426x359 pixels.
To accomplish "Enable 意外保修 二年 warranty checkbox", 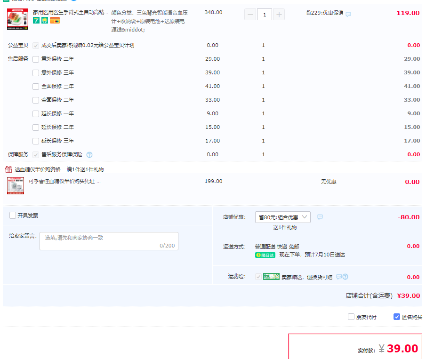I will pos(36,59).
